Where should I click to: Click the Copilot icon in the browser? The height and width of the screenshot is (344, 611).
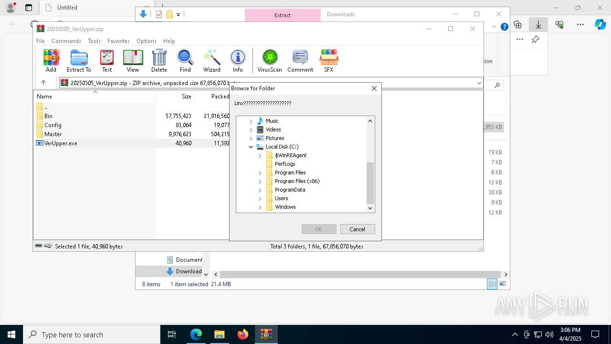point(600,24)
